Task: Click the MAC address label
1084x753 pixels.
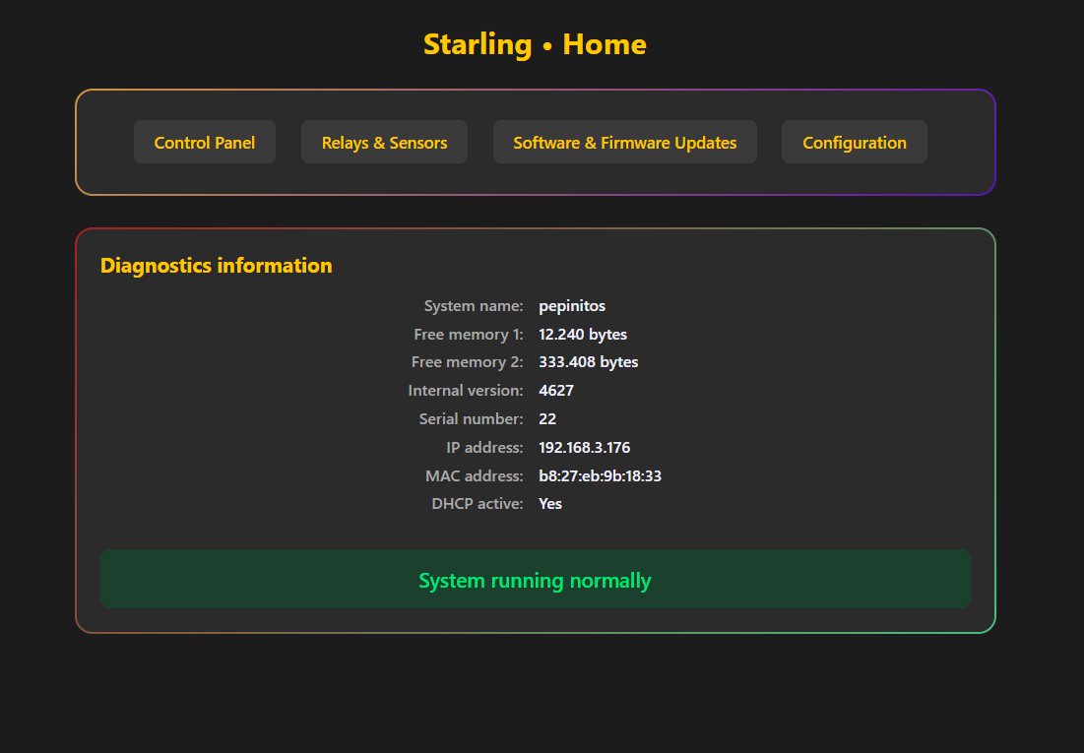Action: pos(475,476)
